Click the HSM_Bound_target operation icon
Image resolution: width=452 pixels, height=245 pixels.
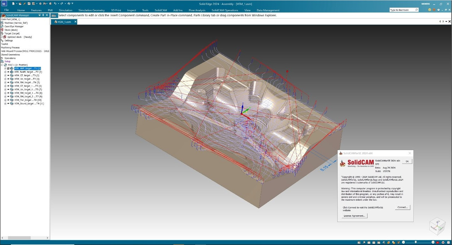point(12,103)
